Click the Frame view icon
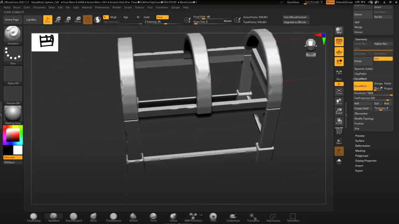The width and height of the screenshot is (399, 224). (339, 91)
